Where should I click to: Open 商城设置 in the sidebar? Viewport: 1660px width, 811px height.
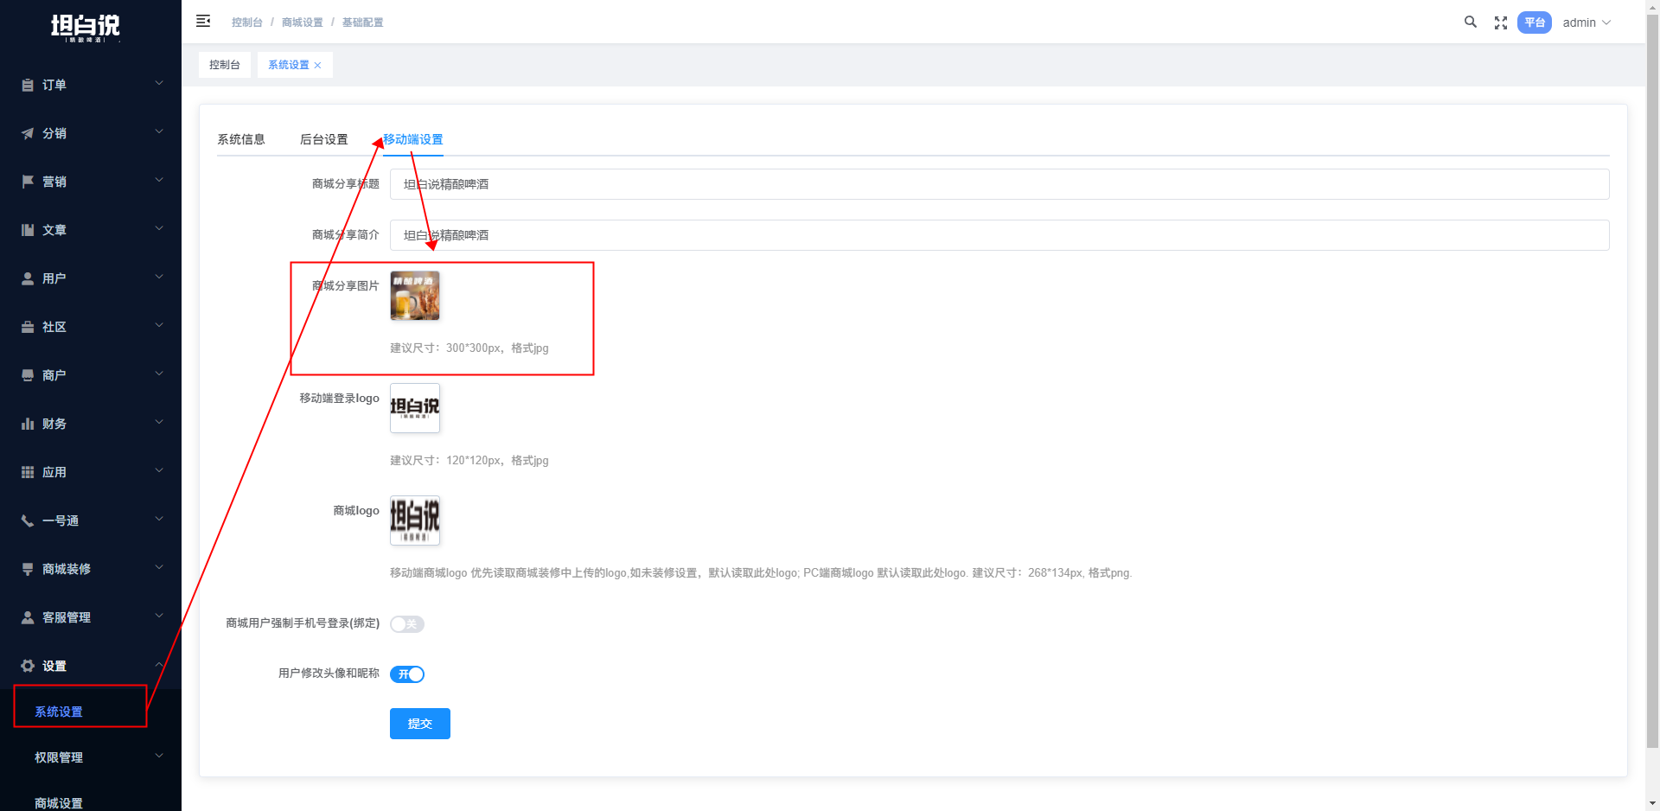pyautogui.click(x=59, y=803)
